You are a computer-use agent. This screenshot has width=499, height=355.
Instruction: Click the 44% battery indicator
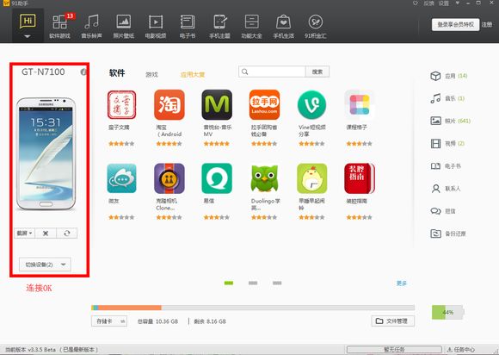(x=447, y=312)
